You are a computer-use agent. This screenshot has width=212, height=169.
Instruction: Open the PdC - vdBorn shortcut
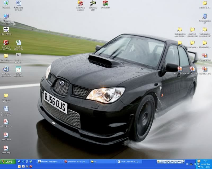(6, 31)
